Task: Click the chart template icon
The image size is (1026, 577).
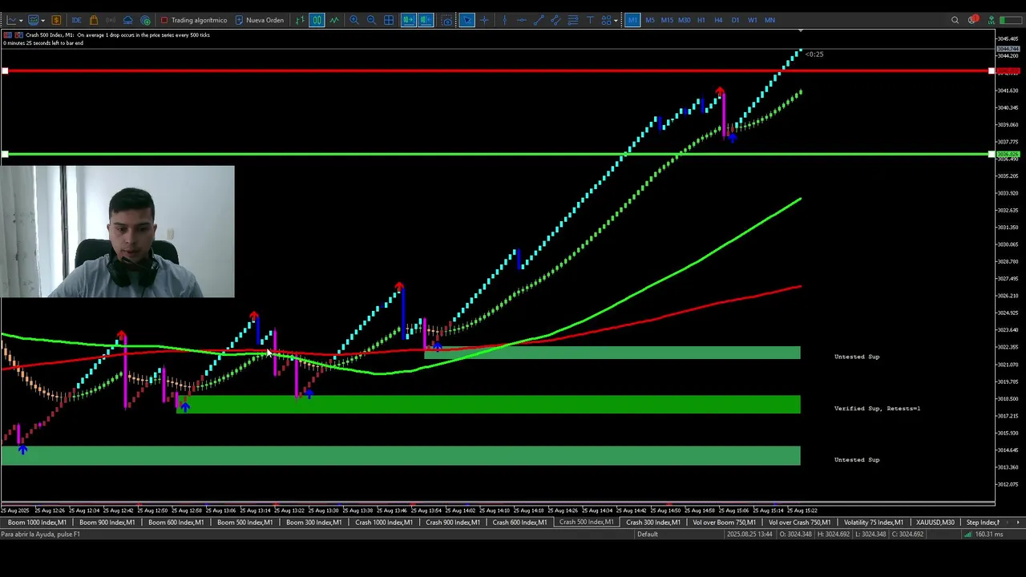Action: click(x=33, y=20)
